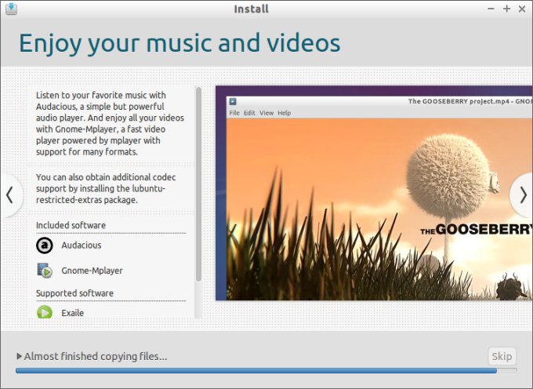This screenshot has height=389, width=533.
Task: Click the installer icon in title bar
Action: (x=11, y=9)
